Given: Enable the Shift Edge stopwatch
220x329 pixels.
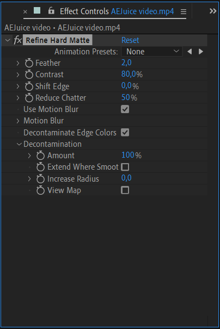Looking at the screenshot, I should point(29,86).
